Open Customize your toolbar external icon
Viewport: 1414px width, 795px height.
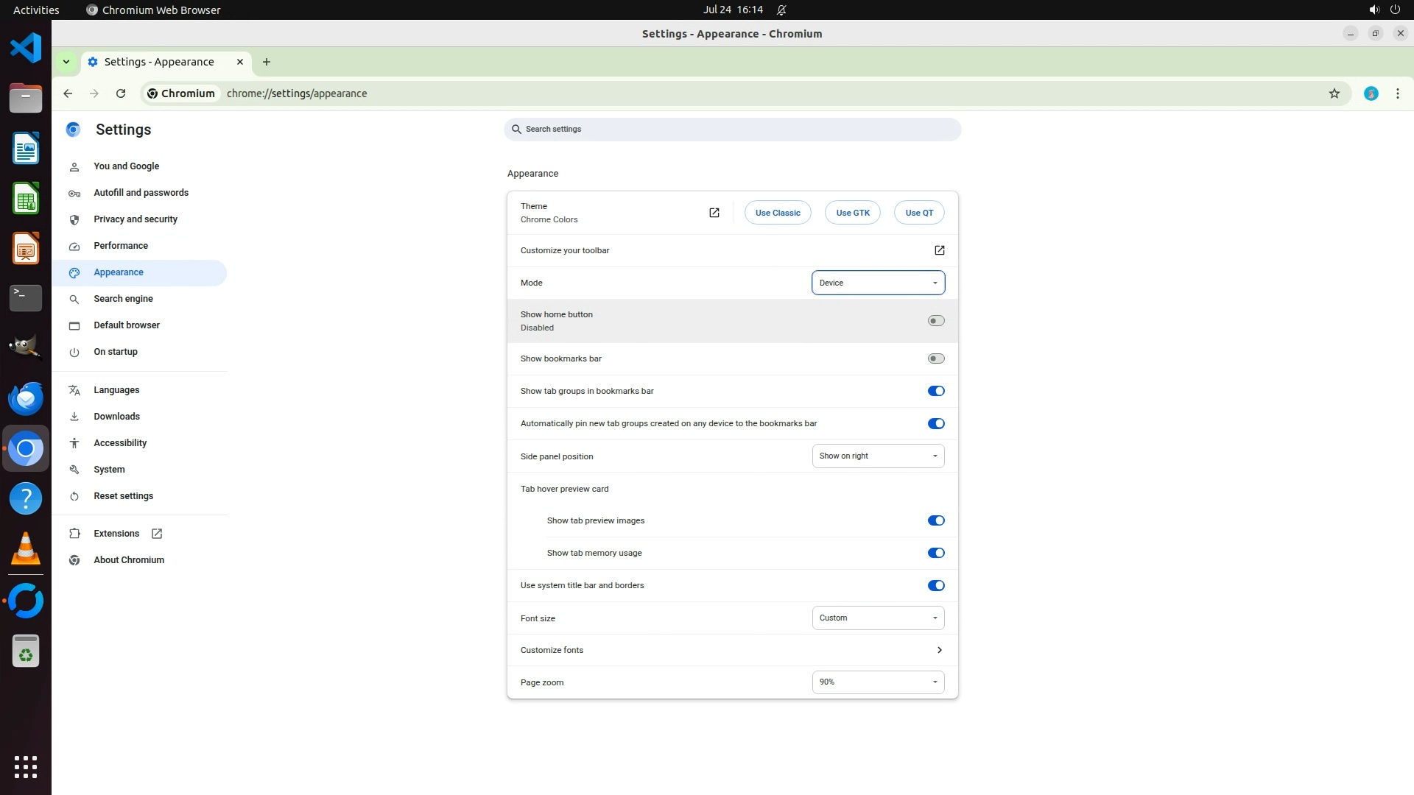tap(939, 250)
